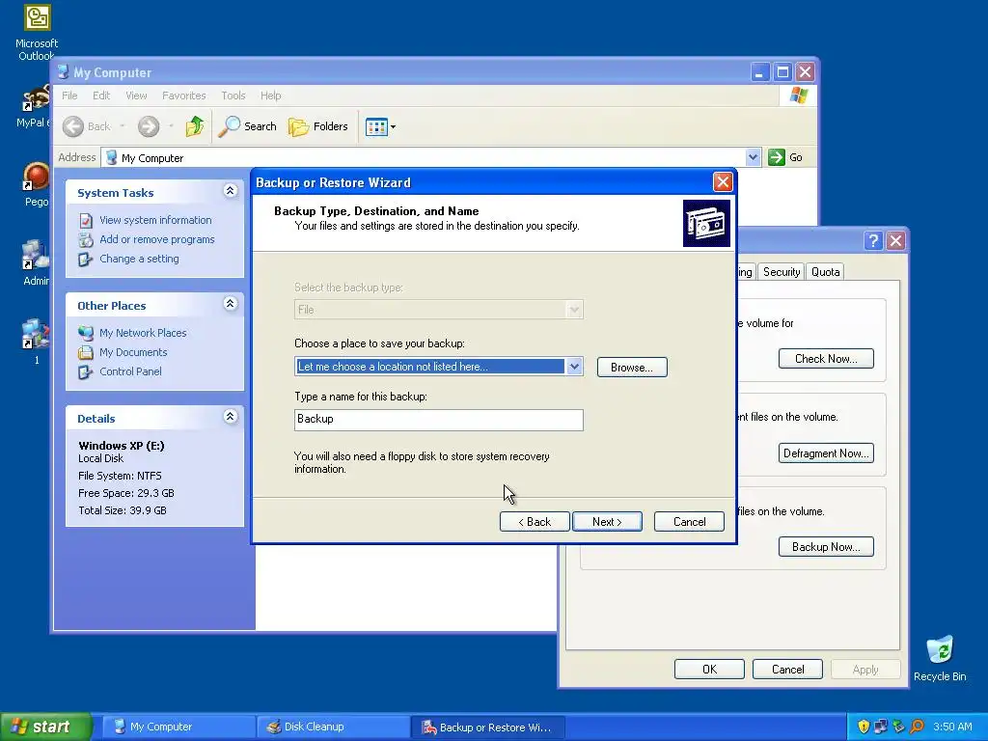Collapse the System Tasks panel

click(230, 191)
